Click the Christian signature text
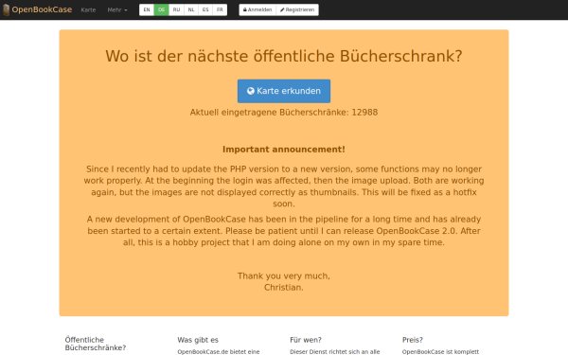The height and width of the screenshot is (355, 568). 284,288
